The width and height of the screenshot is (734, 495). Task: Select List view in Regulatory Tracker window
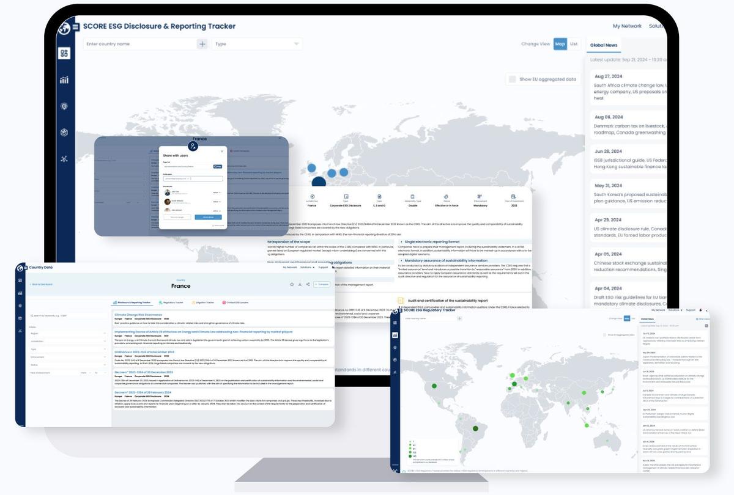click(x=633, y=318)
